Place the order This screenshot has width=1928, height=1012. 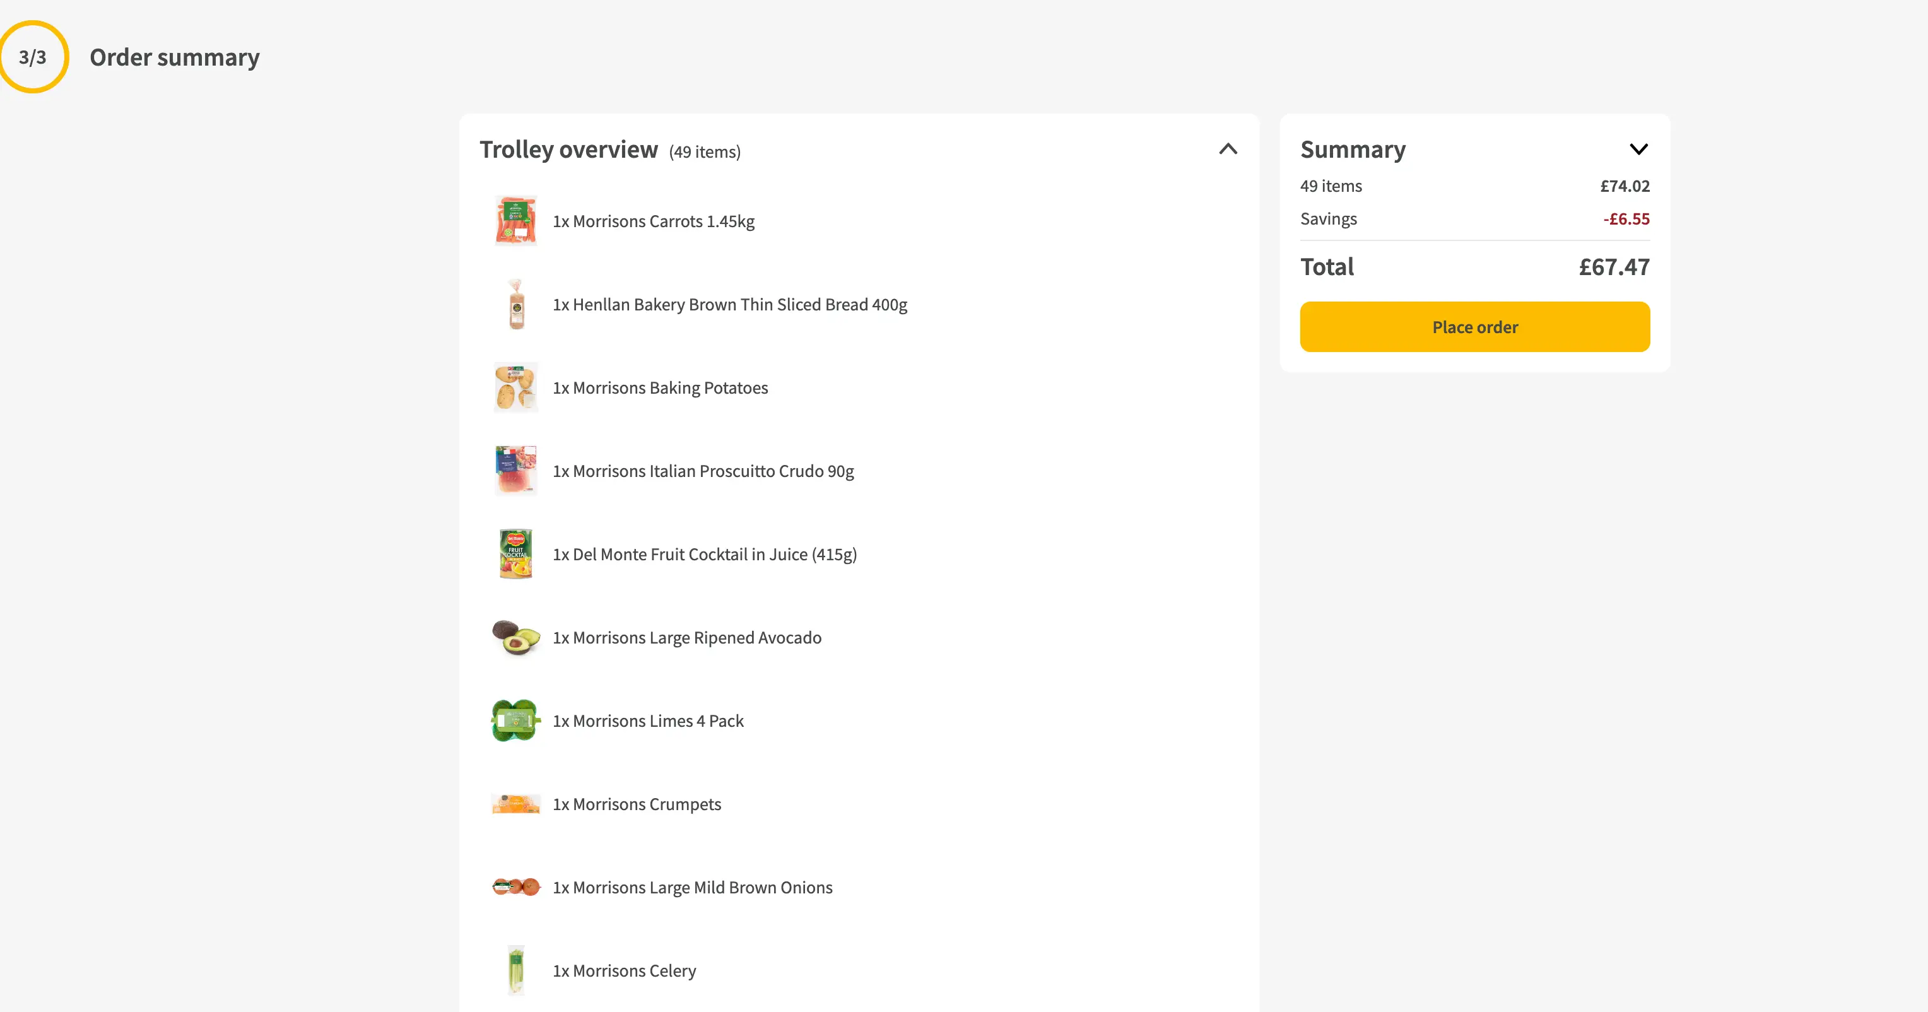click(x=1474, y=327)
